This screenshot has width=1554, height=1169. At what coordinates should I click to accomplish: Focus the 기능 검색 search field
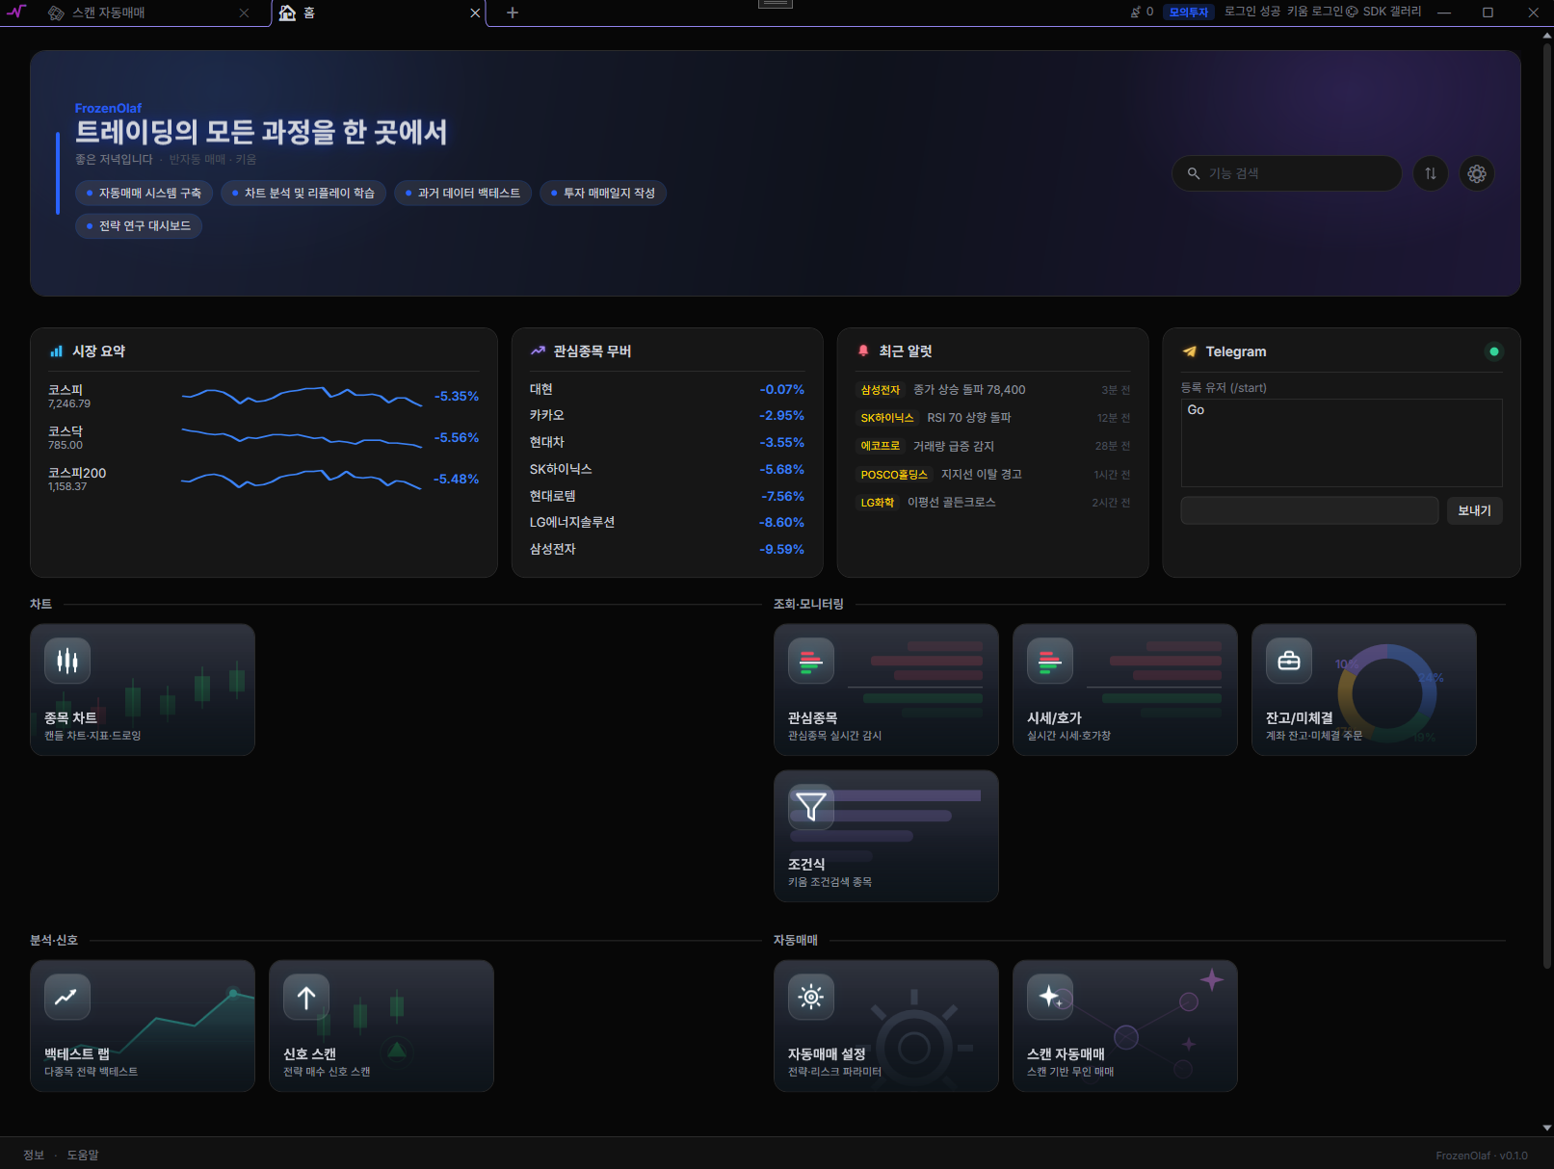(1286, 173)
